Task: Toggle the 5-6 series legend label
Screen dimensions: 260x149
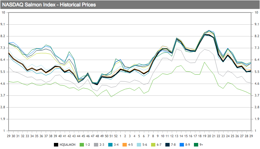Action: point(145,145)
